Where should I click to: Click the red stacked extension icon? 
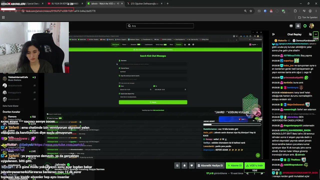(x=271, y=11)
